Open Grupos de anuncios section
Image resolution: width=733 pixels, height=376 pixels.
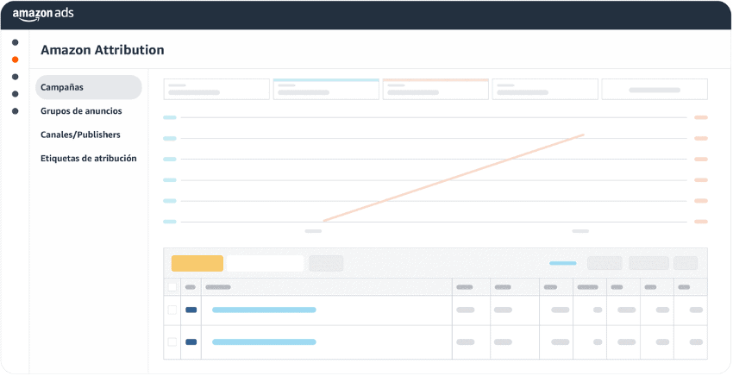[81, 111]
